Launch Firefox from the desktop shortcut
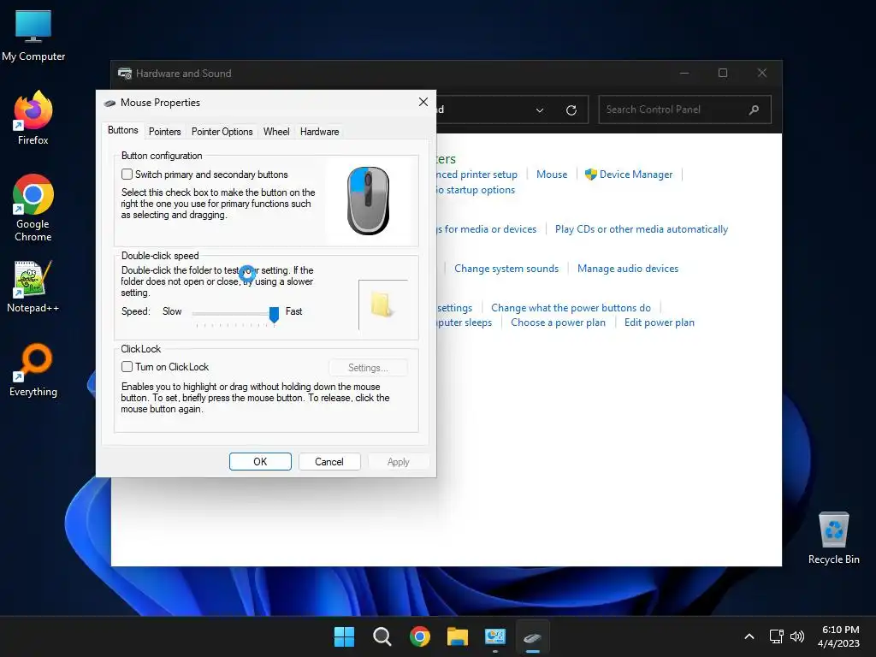 coord(33,118)
